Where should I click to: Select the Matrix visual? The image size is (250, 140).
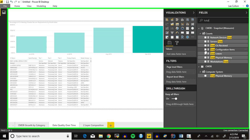click(x=177, y=37)
